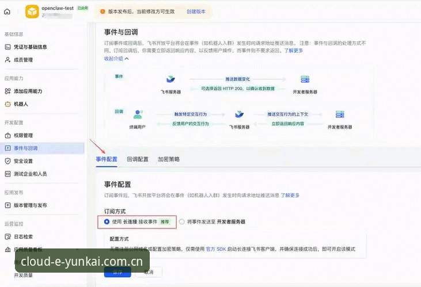Click the 创建版本 link

coord(196,12)
